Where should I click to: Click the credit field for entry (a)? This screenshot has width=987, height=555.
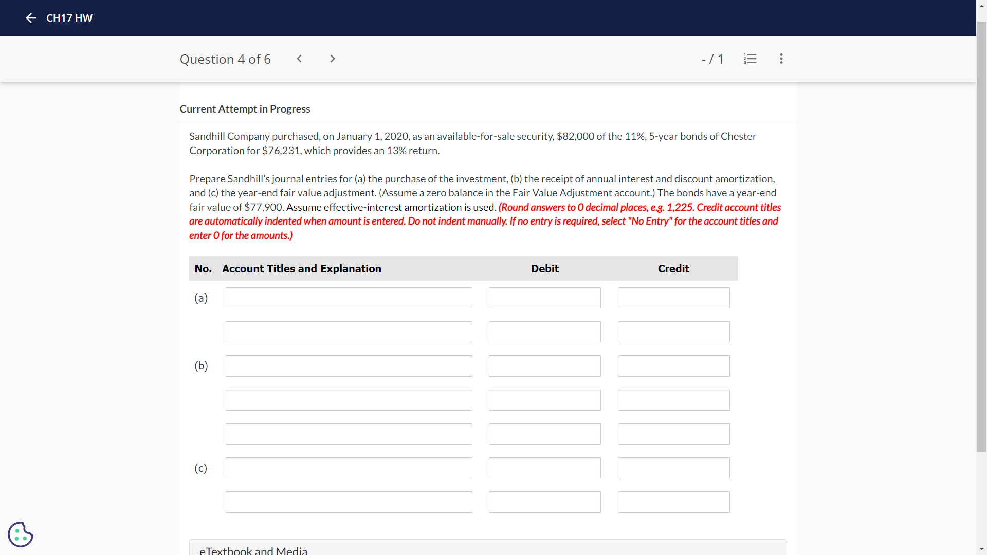click(x=672, y=297)
